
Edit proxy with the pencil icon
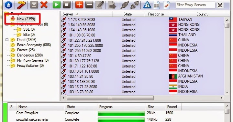100,5
